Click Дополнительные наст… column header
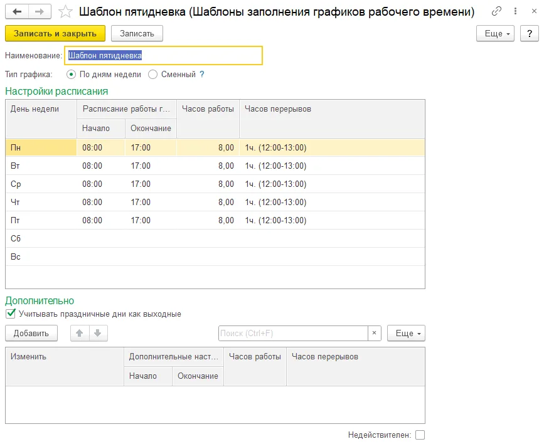This screenshot has height=444, width=544. pos(174,357)
